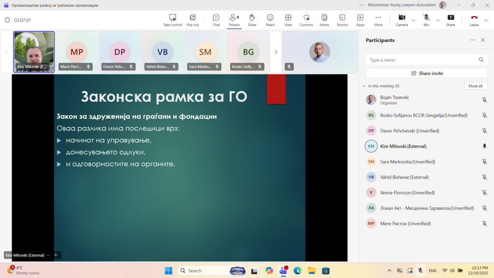This screenshot has height=278, width=494.
Task: Click the Share invite button
Action: tap(426, 73)
